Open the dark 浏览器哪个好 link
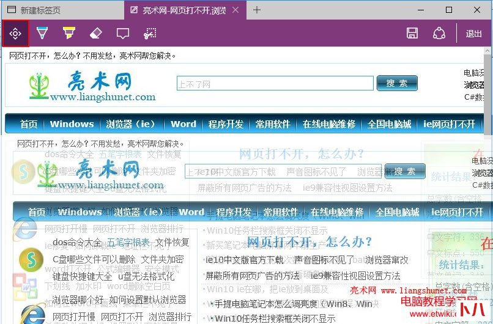 pos(78,300)
